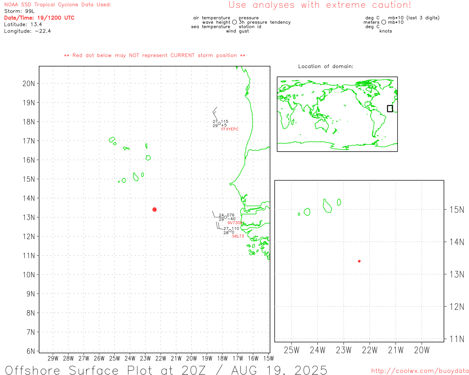Click the '20W' label on the inset map
The width and height of the screenshot is (469, 375).
click(422, 350)
